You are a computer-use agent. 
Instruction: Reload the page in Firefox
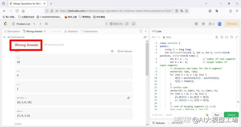[17, 11]
